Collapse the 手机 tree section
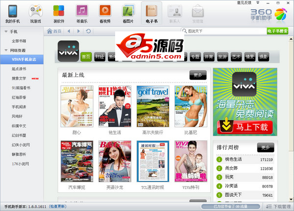 (x=6, y=31)
